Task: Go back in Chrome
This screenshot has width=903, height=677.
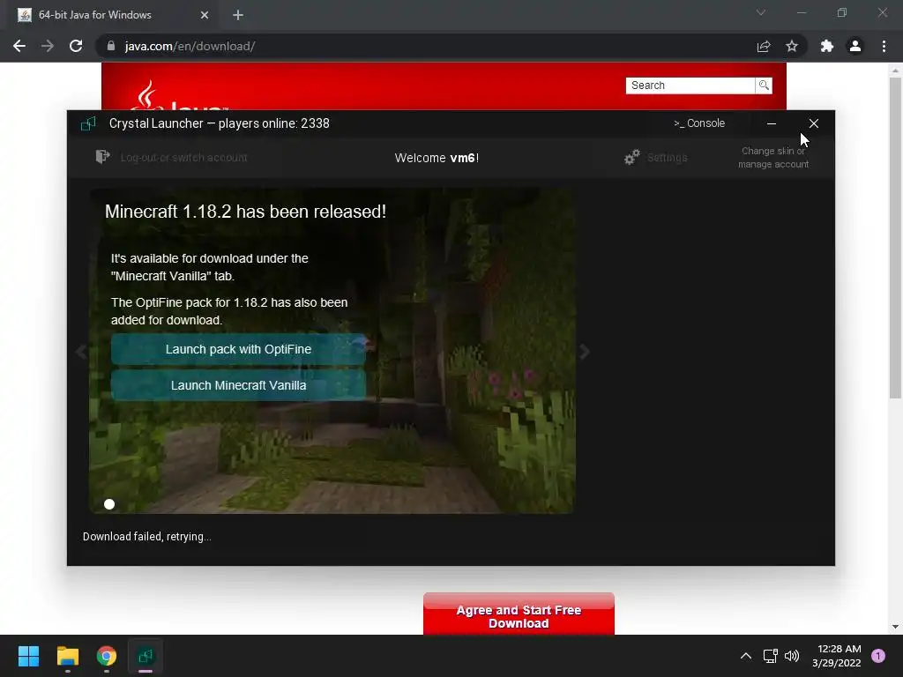Action: [19, 46]
